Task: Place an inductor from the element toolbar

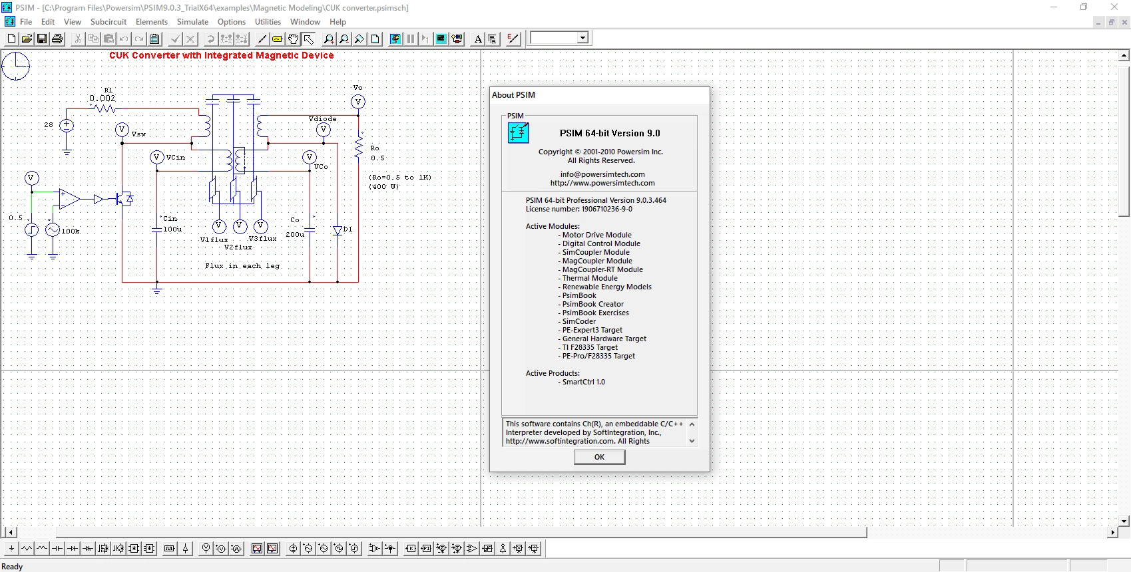Action: (x=42, y=549)
